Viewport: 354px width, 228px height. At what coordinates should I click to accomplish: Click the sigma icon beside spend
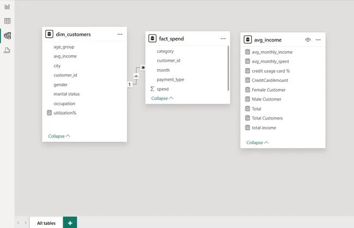coord(152,89)
